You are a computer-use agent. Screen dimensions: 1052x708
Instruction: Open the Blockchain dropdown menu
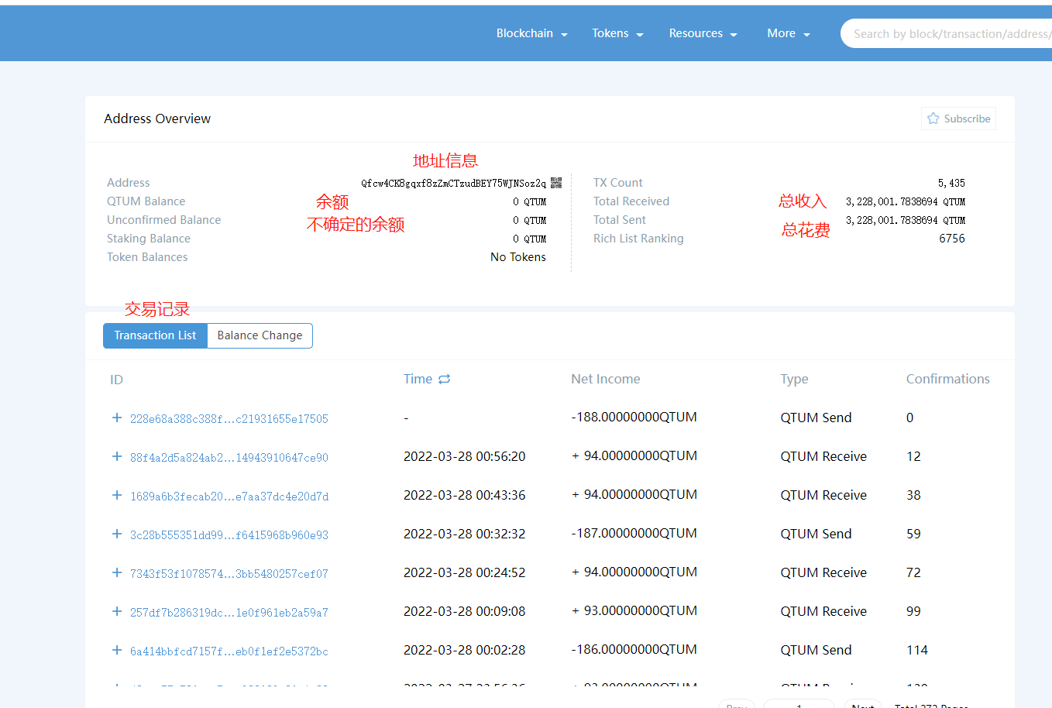pos(531,33)
